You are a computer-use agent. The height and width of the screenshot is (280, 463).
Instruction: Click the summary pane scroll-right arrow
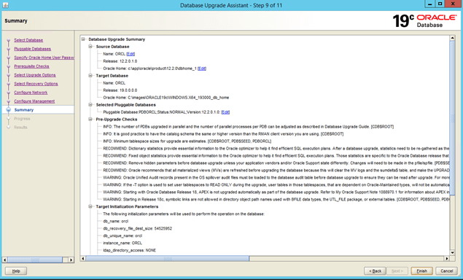447,258
